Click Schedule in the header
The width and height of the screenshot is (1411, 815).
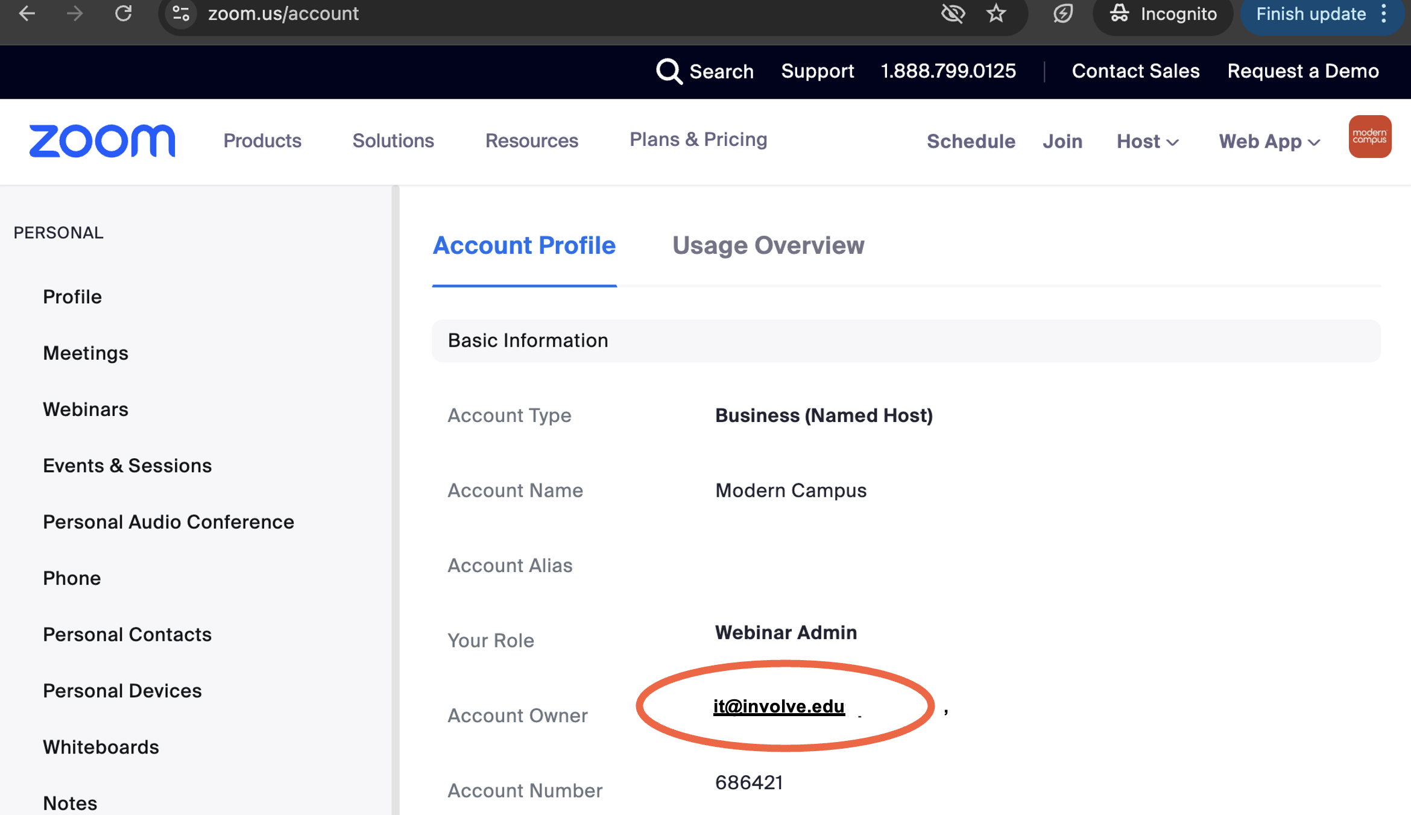pos(971,141)
